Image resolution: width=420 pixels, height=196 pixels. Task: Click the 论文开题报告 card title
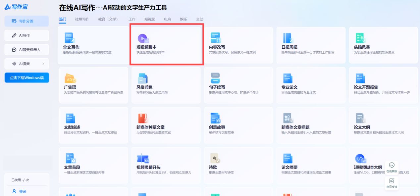coord(366,87)
